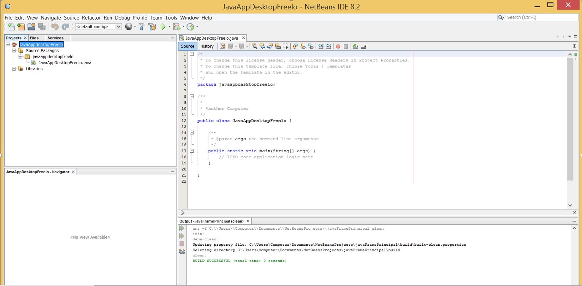582x286 pixels.
Task: Click the BUILD SUCCESSFUL output line
Action: coord(239,261)
